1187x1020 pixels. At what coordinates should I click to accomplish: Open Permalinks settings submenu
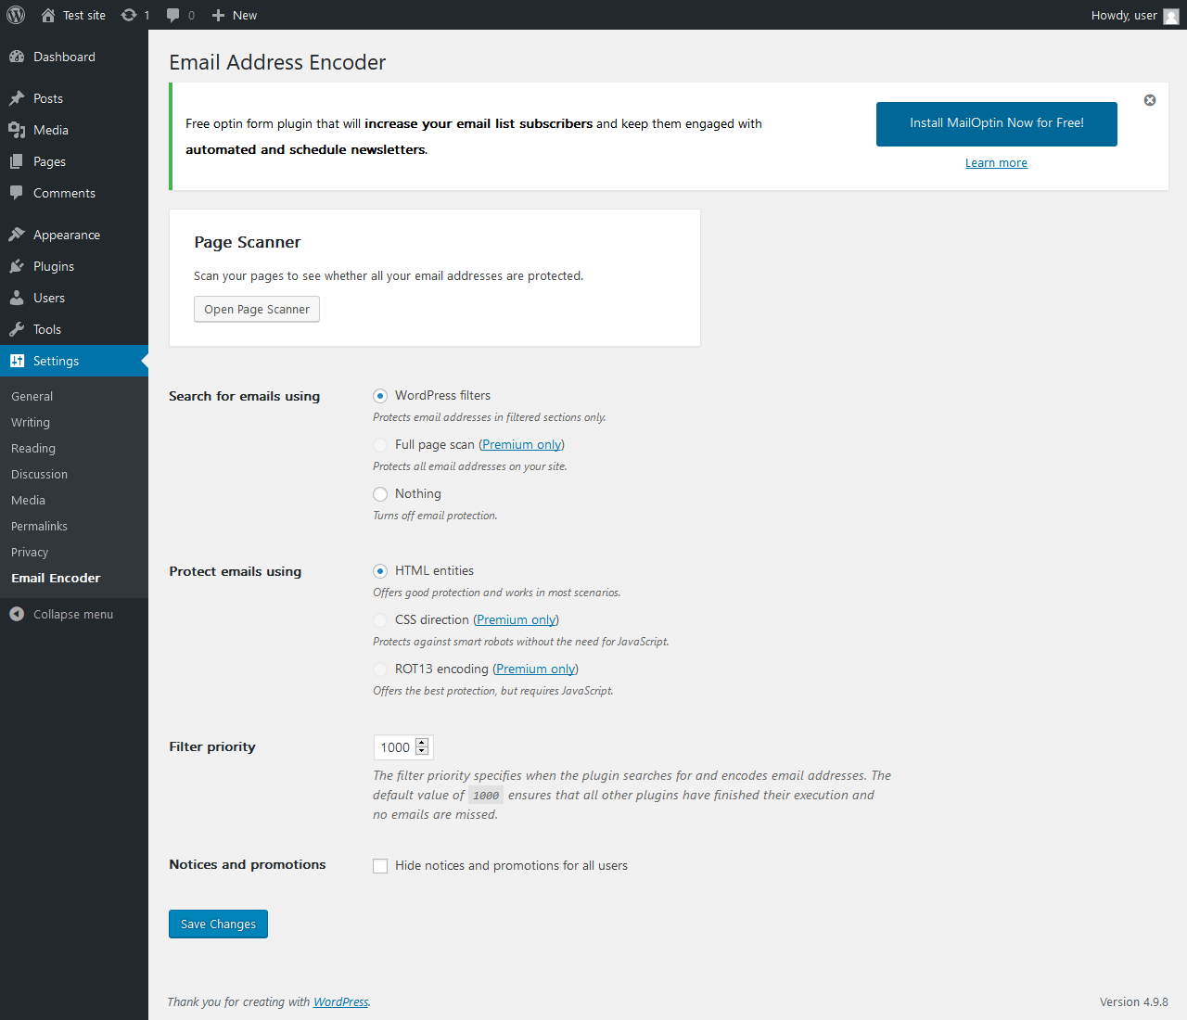point(39,526)
